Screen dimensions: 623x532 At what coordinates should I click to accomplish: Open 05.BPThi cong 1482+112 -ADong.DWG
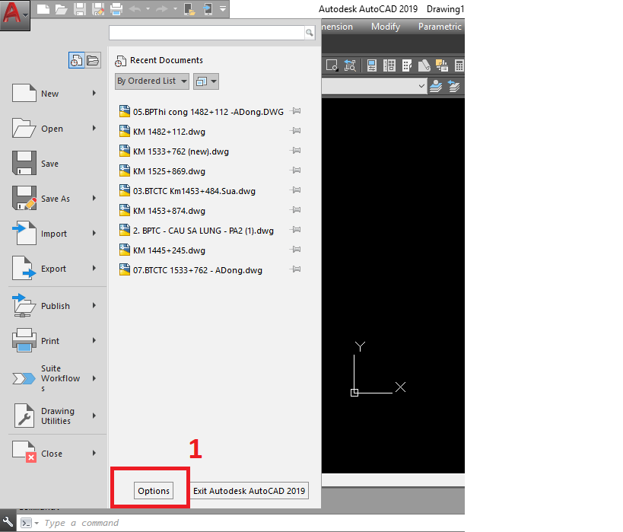click(x=208, y=112)
